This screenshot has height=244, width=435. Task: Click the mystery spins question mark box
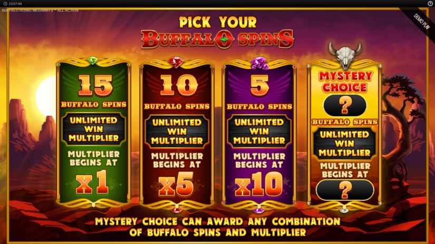345,105
